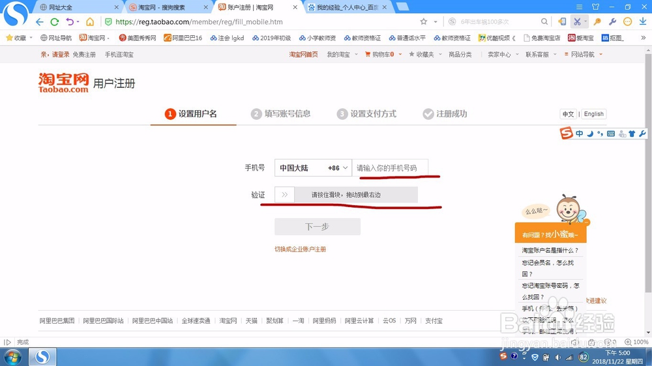Click the Taobao.com logo
Image resolution: width=652 pixels, height=366 pixels.
pyautogui.click(x=63, y=83)
